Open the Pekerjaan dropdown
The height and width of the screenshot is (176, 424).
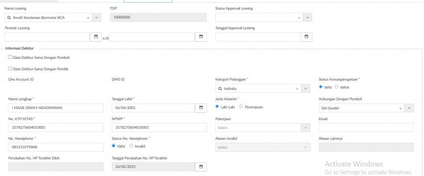coord(263,128)
